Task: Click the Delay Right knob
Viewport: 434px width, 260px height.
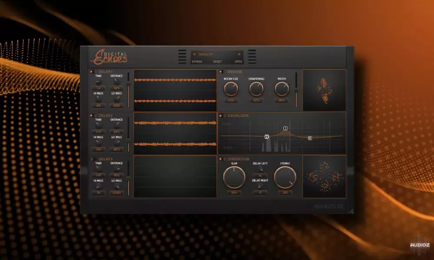Action: [x=260, y=186]
